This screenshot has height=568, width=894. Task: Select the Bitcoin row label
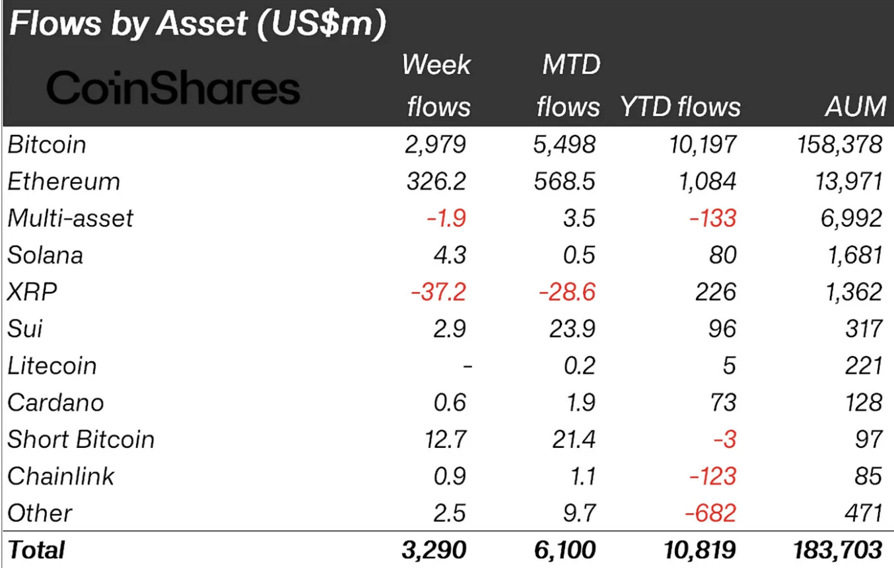click(x=47, y=145)
